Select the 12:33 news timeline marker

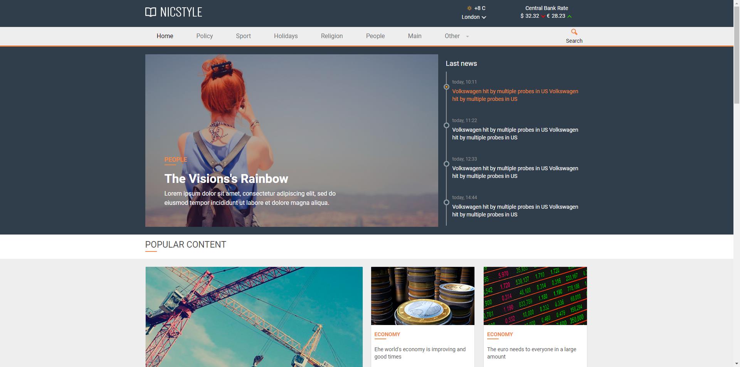[x=446, y=164]
